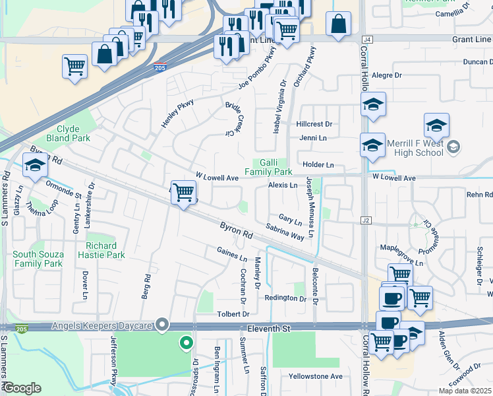
Task: Select the cart marker south of Eleventh St
Action: (381, 343)
